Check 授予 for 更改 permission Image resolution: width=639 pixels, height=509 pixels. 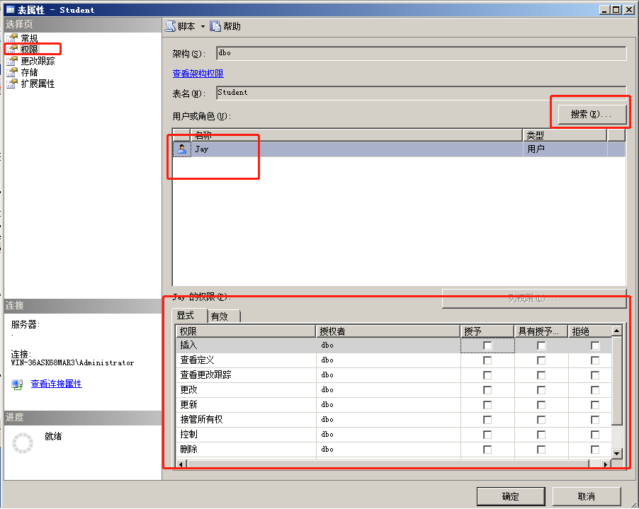[x=487, y=390]
